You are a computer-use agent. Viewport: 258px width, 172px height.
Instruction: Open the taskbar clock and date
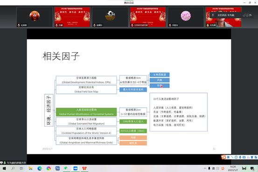pyautogui.click(x=233, y=168)
